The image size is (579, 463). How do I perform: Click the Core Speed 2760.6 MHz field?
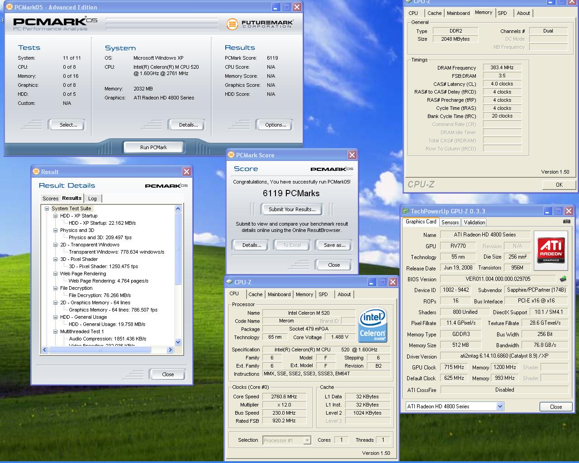click(284, 397)
